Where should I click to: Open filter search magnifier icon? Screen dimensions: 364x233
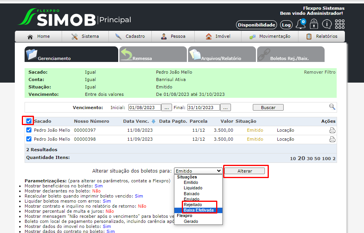pos(332,107)
